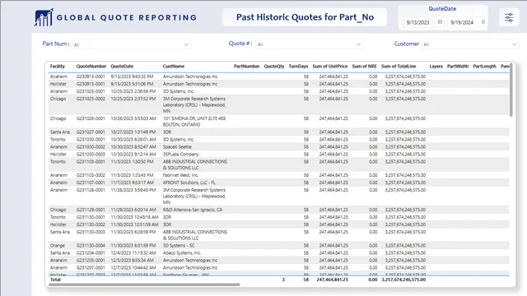Sort by QuoteQty column header
The width and height of the screenshot is (527, 296).
[x=274, y=66]
